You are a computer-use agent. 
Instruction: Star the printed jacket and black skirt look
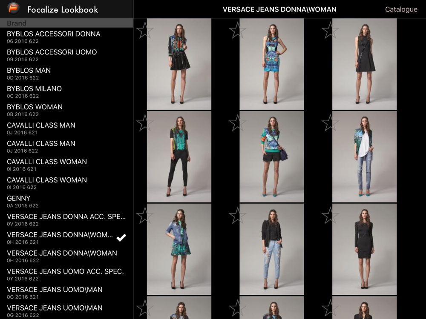coord(145,30)
